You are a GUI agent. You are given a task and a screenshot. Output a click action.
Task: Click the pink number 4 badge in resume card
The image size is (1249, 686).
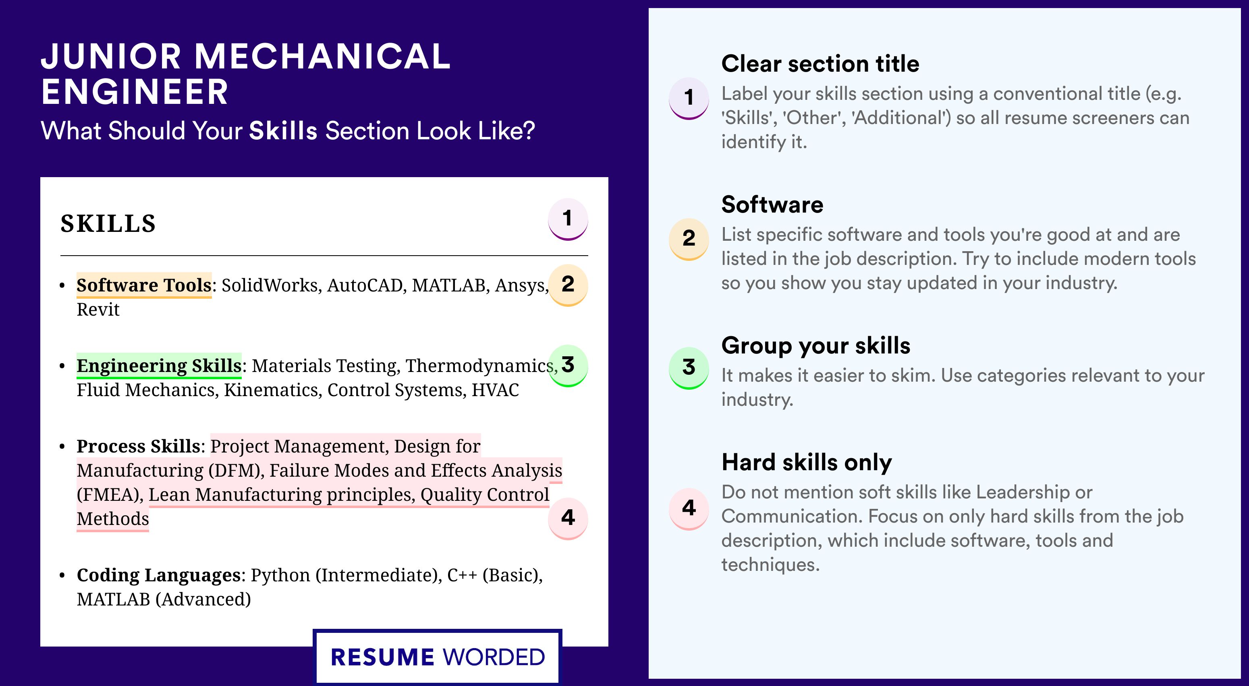tap(568, 519)
